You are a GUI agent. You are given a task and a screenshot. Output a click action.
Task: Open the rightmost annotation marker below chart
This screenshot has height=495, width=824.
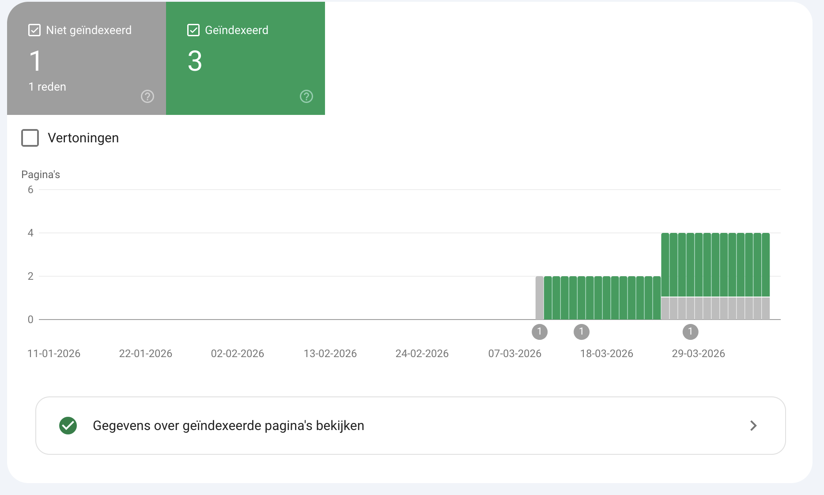(690, 331)
